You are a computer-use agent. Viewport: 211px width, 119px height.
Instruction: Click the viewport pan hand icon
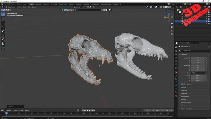coord(172,27)
